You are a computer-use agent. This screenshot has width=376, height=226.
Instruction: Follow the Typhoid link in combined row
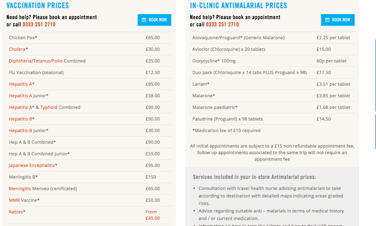49,107
